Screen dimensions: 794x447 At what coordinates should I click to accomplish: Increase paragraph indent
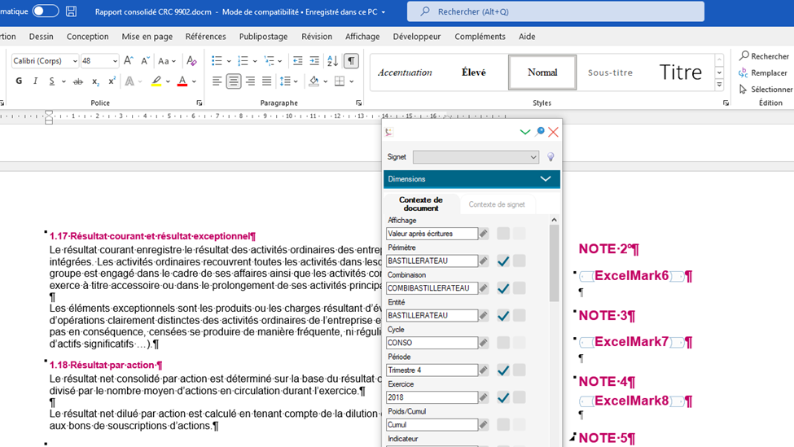coord(314,61)
